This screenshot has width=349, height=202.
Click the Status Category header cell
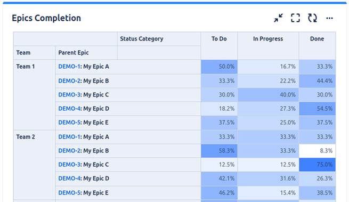click(159, 39)
